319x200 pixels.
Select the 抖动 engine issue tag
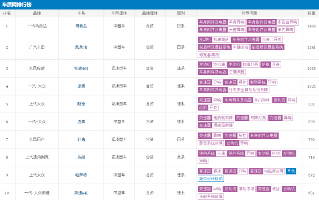click(x=276, y=153)
